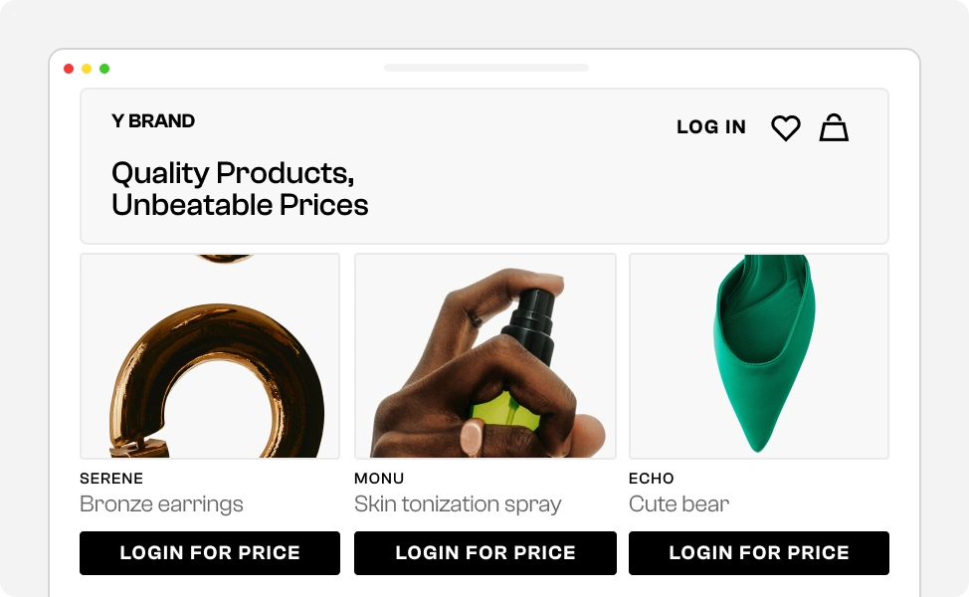Click the ECHO brand label
Screen dimensions: 969x597
(652, 479)
